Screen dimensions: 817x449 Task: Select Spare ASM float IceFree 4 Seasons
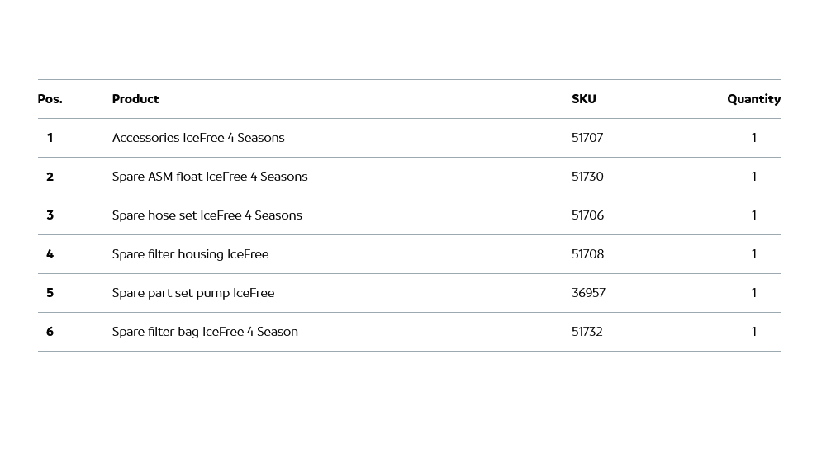[210, 177]
